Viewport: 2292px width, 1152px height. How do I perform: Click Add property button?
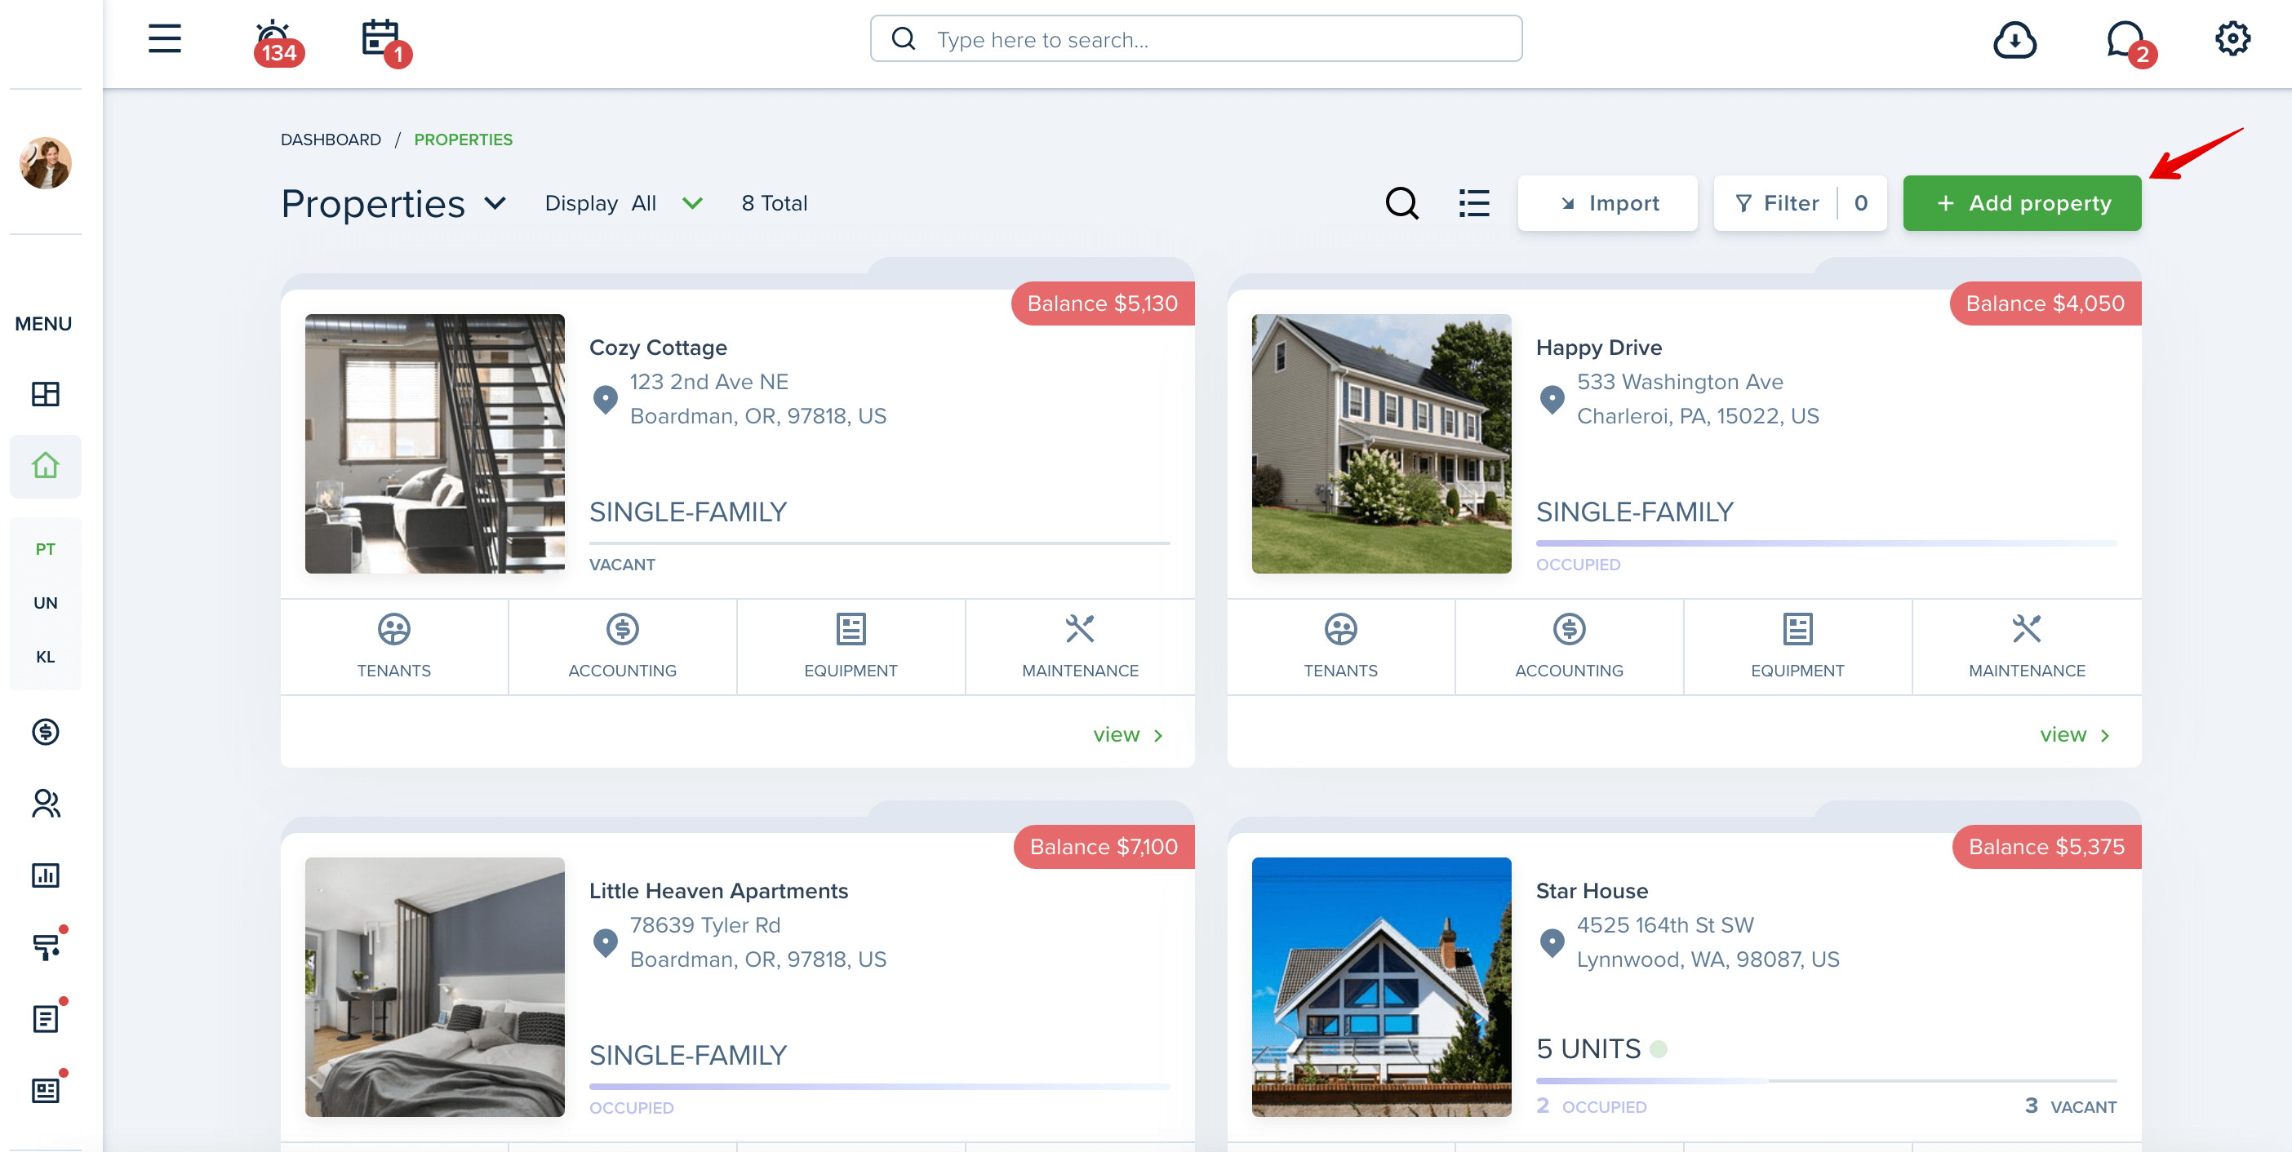2022,204
